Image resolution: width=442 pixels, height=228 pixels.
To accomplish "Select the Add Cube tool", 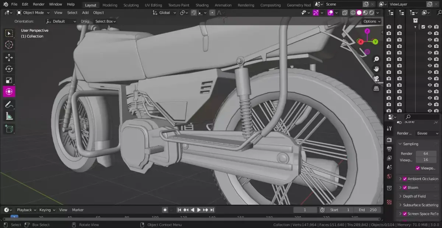I will (9, 129).
